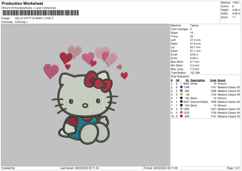Image resolution: width=242 pixels, height=171 pixels.
Task: Select the Down value 61.1 mm
Action: point(195,51)
